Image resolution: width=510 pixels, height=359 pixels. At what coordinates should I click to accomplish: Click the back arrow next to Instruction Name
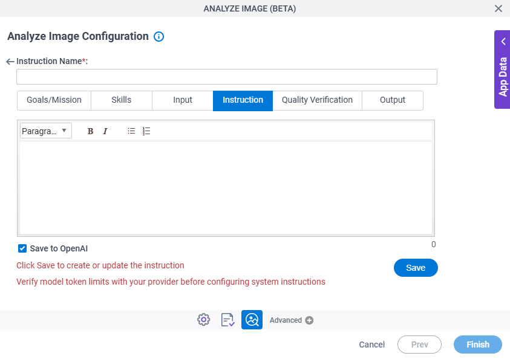point(10,62)
